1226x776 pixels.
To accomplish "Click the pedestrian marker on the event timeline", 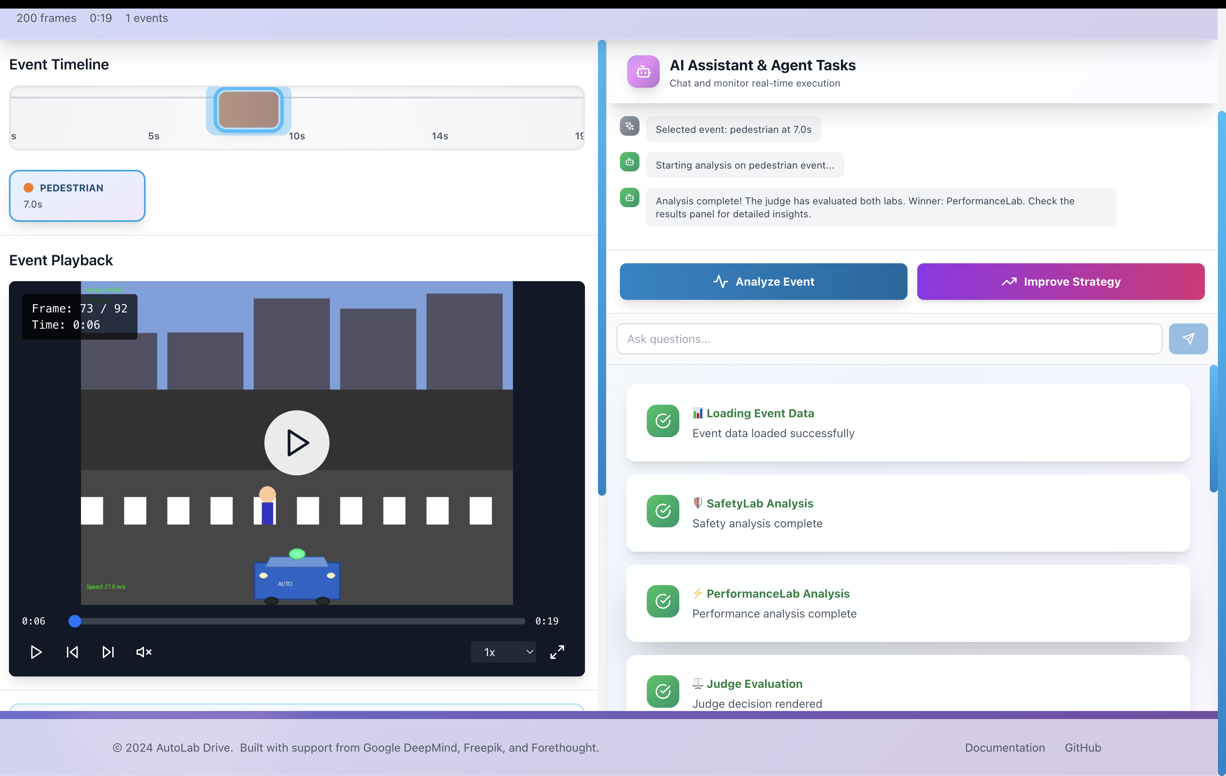I will [x=249, y=110].
